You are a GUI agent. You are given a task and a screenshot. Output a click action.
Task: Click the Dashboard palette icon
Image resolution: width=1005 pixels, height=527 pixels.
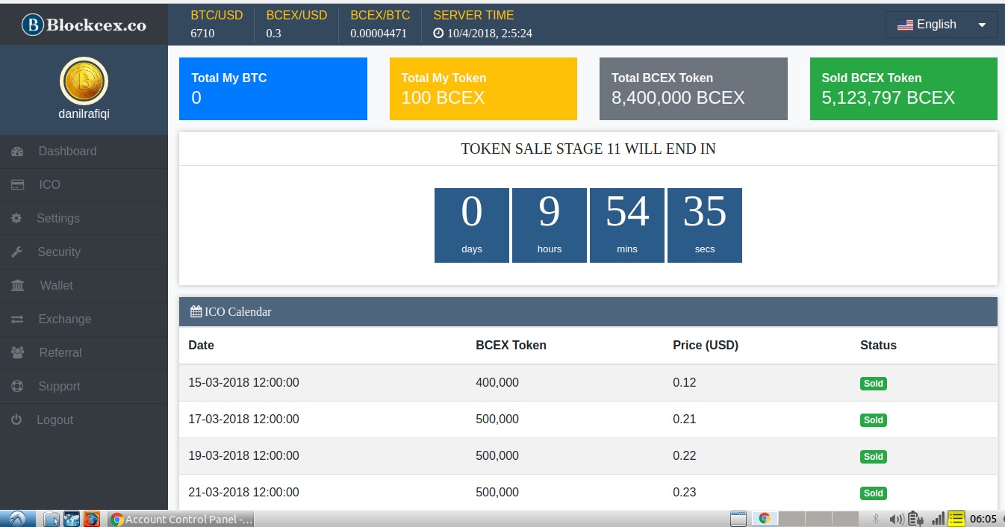[17, 152]
